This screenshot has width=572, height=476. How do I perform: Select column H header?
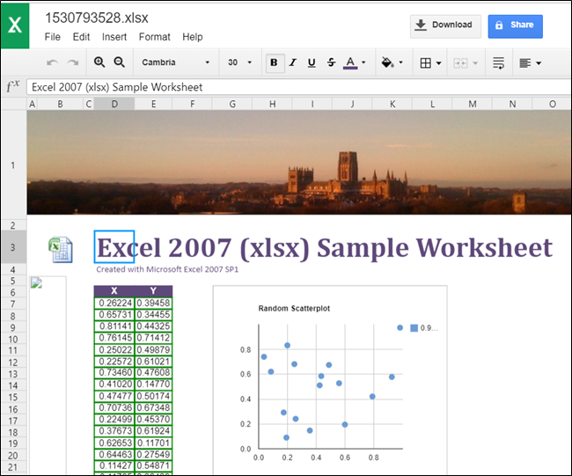(x=272, y=104)
